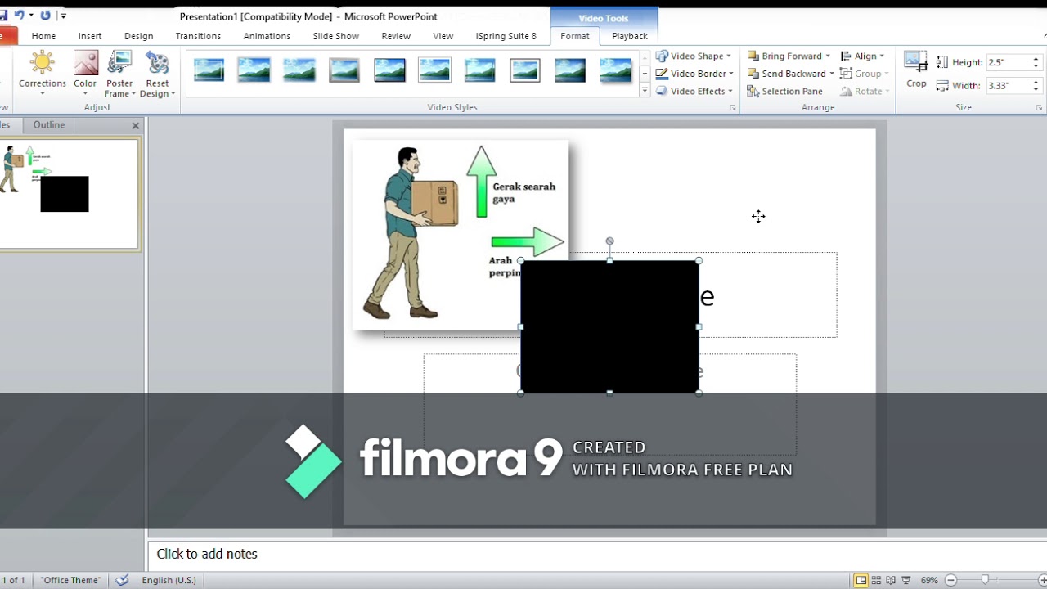Open the Size dialog launcher

1039,108
